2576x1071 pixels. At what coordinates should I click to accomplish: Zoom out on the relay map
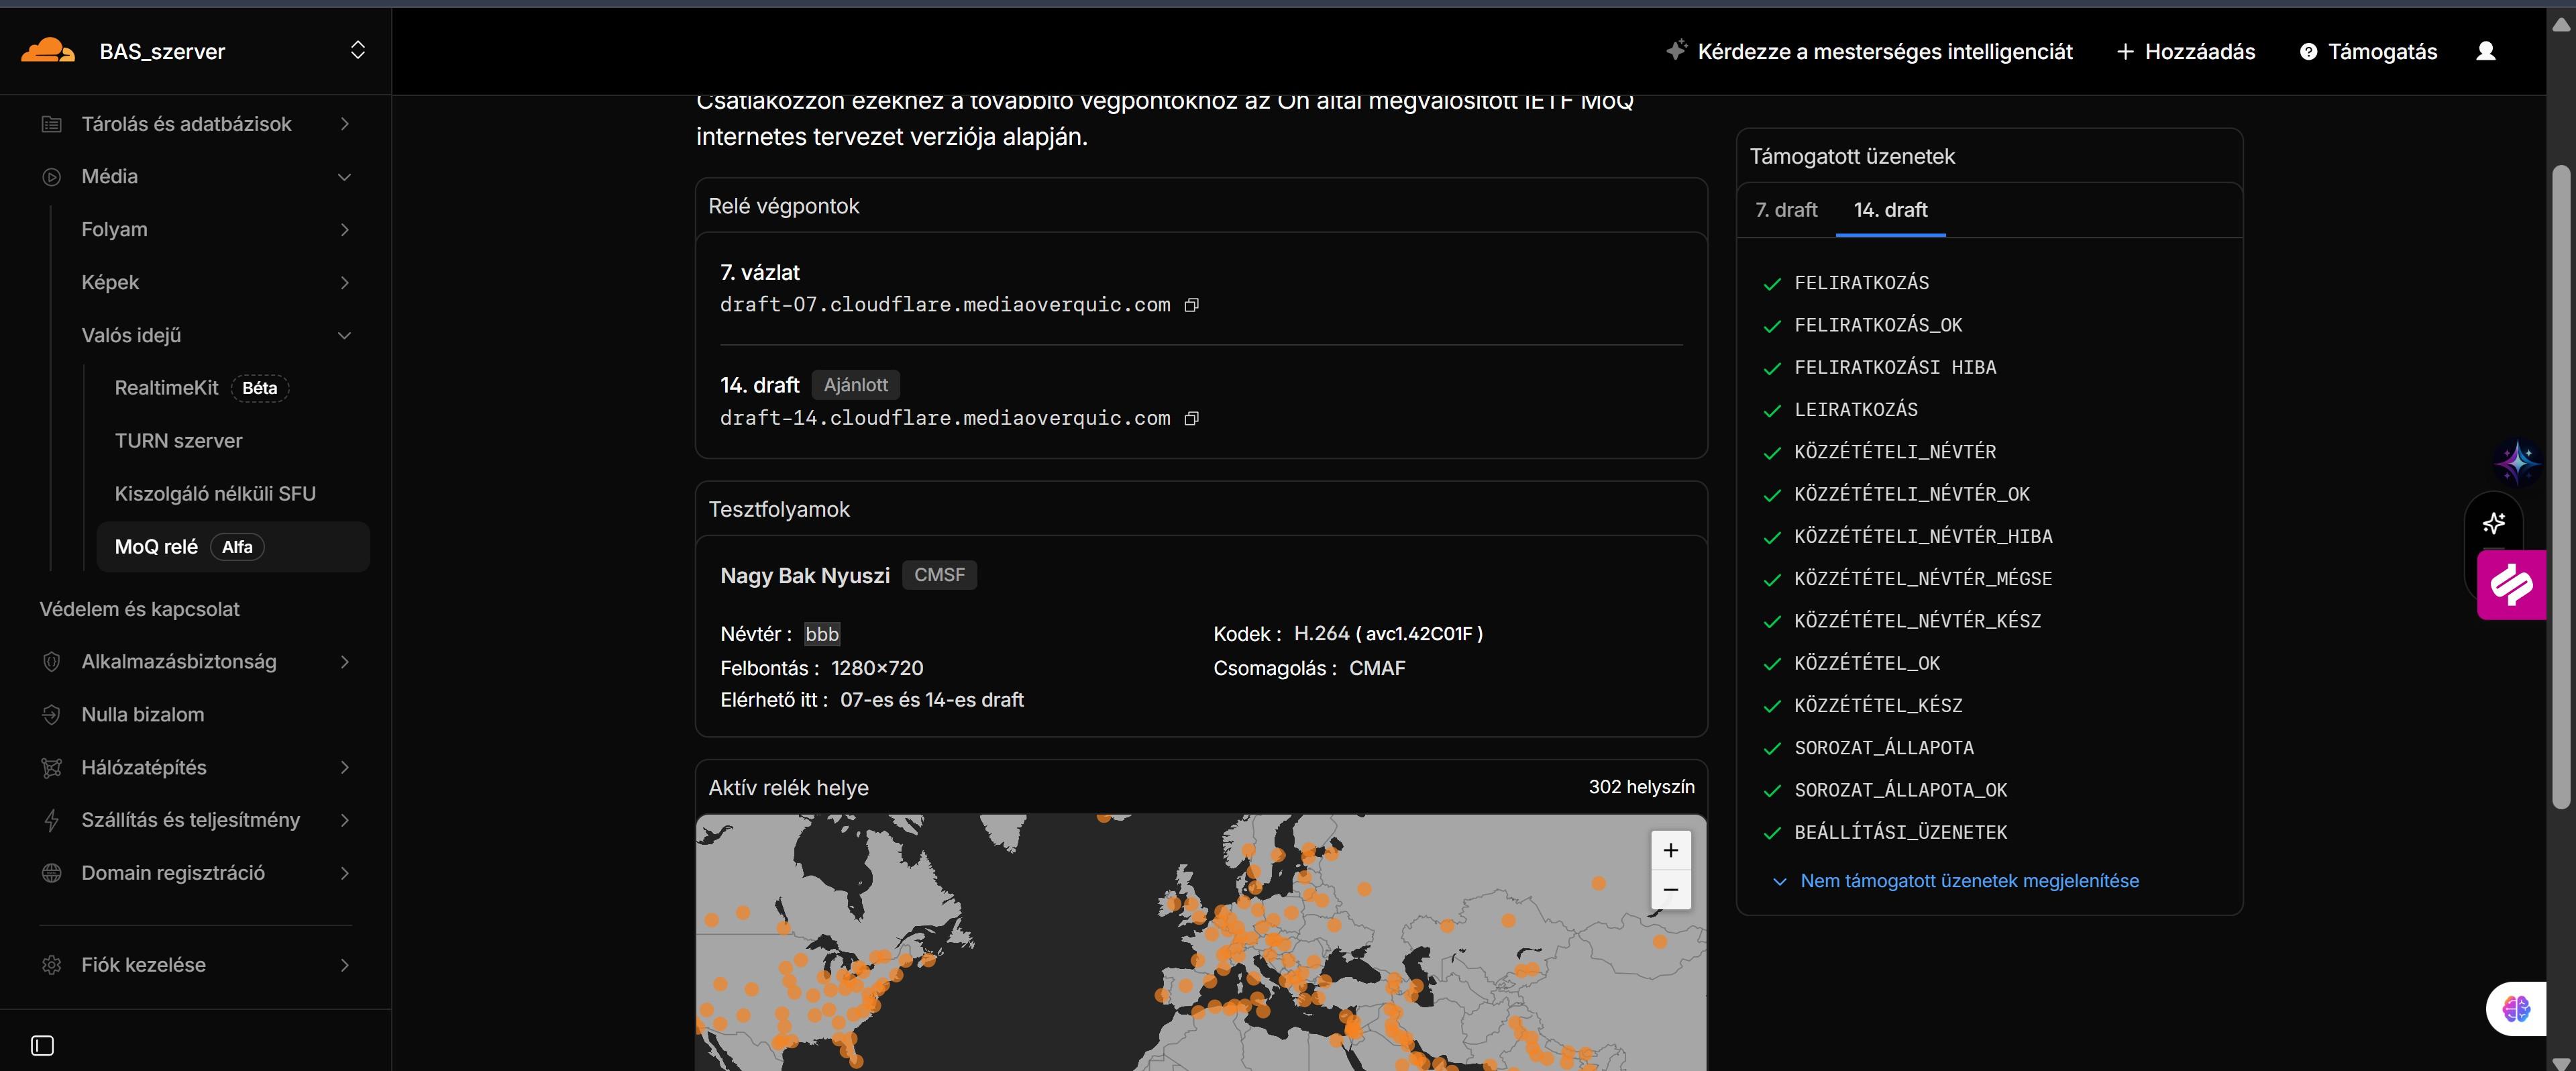[1670, 890]
